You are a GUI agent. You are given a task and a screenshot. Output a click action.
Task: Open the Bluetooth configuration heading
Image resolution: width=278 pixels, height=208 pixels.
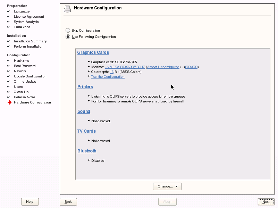[x=87, y=151]
